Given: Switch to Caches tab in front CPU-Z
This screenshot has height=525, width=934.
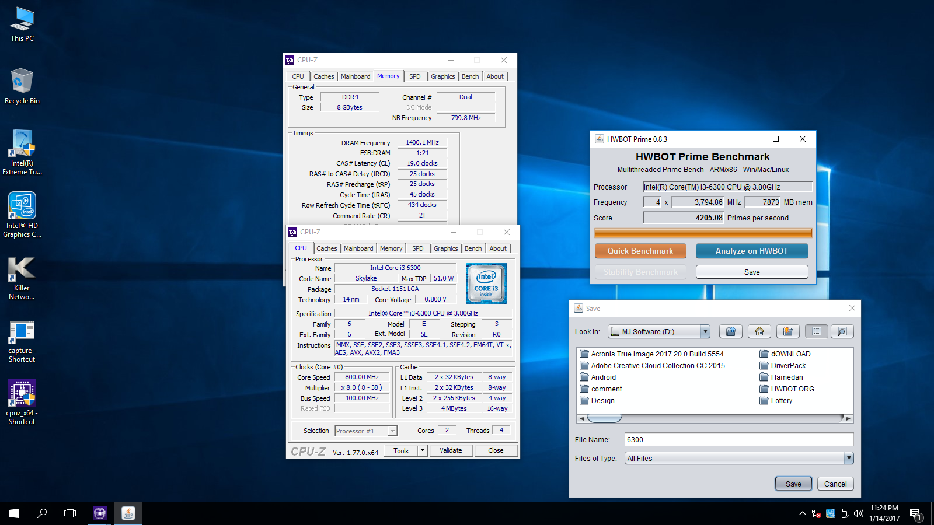Looking at the screenshot, I should coord(327,249).
